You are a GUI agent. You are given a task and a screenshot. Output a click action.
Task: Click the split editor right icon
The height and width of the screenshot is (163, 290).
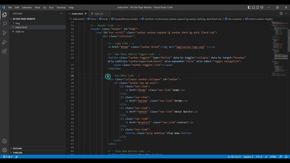pos(281,13)
